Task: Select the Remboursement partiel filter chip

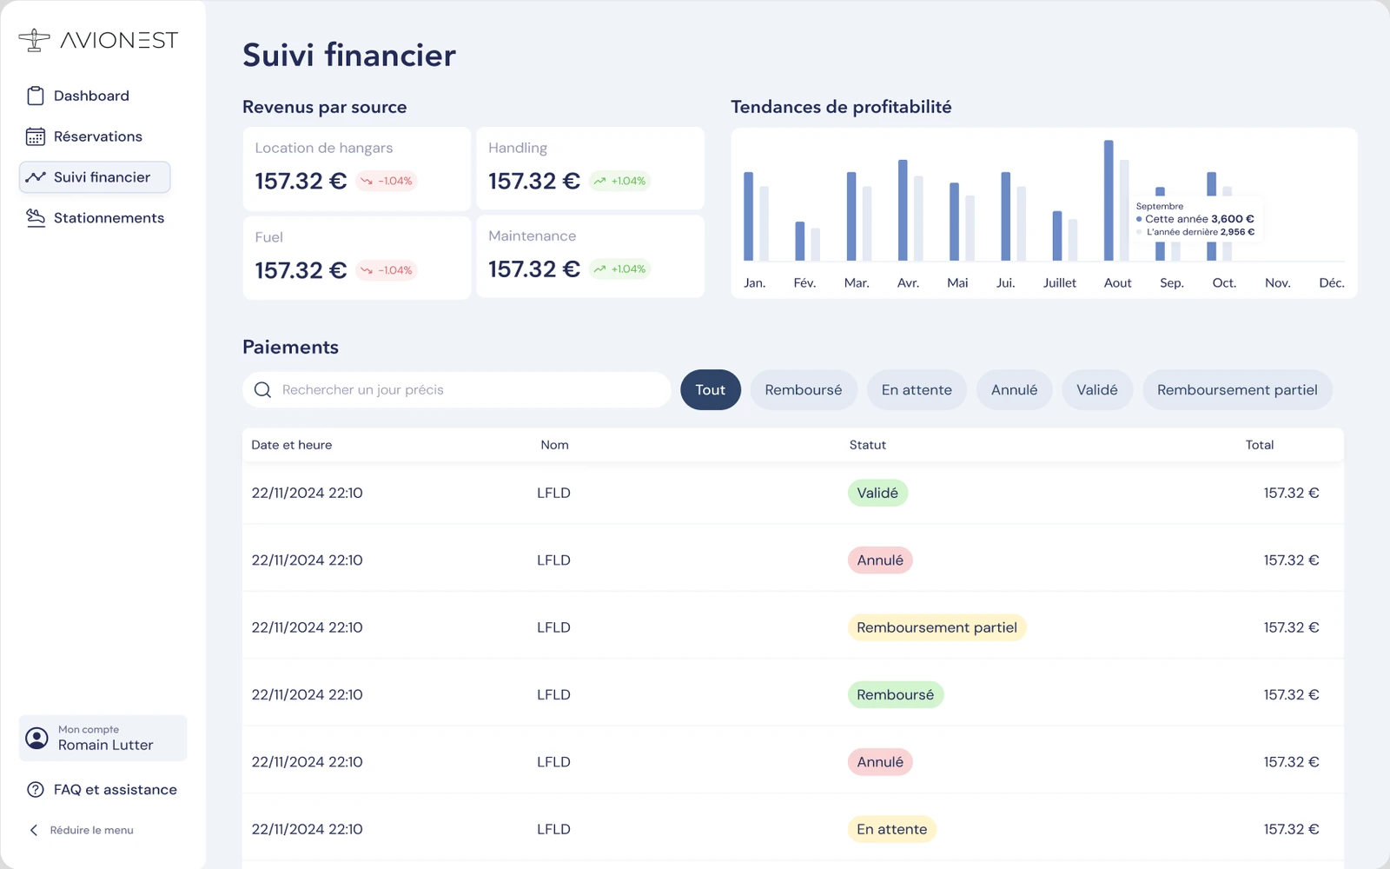Action: pyautogui.click(x=1237, y=390)
